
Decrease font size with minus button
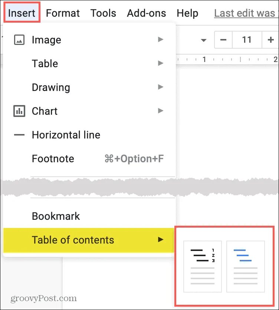[x=223, y=40]
